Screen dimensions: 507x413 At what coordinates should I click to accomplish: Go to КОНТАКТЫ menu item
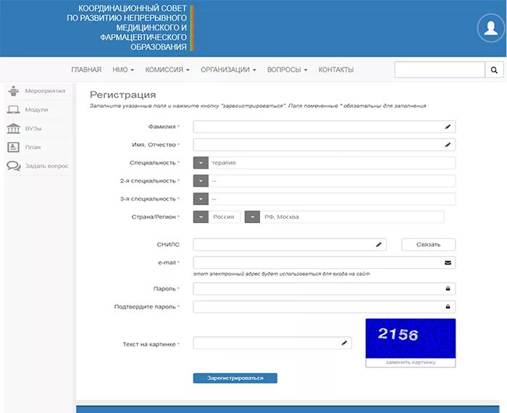(336, 70)
